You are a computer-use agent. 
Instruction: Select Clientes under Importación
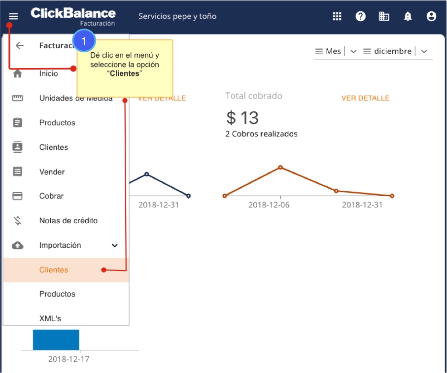click(54, 270)
